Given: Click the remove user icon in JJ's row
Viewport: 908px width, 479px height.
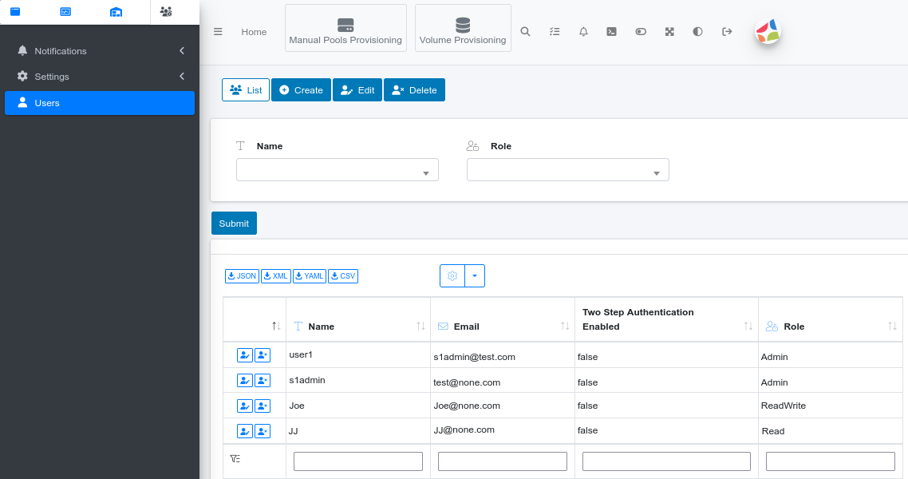Looking at the screenshot, I should point(262,430).
